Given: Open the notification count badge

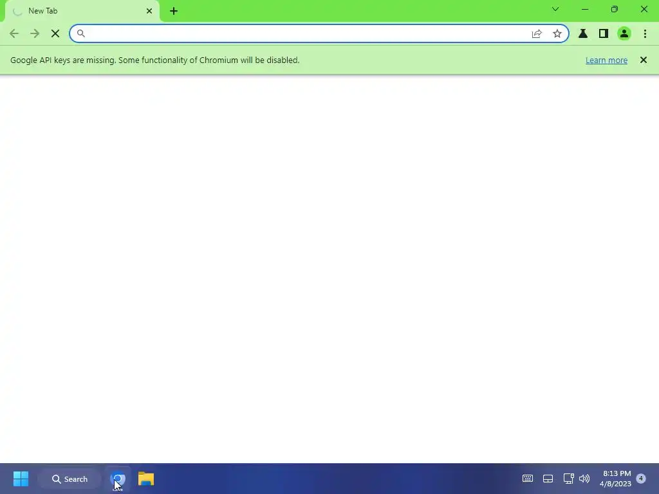Looking at the screenshot, I should (641, 479).
